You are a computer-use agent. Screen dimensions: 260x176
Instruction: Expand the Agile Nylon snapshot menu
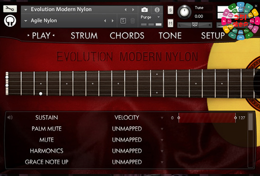[x=25, y=21]
